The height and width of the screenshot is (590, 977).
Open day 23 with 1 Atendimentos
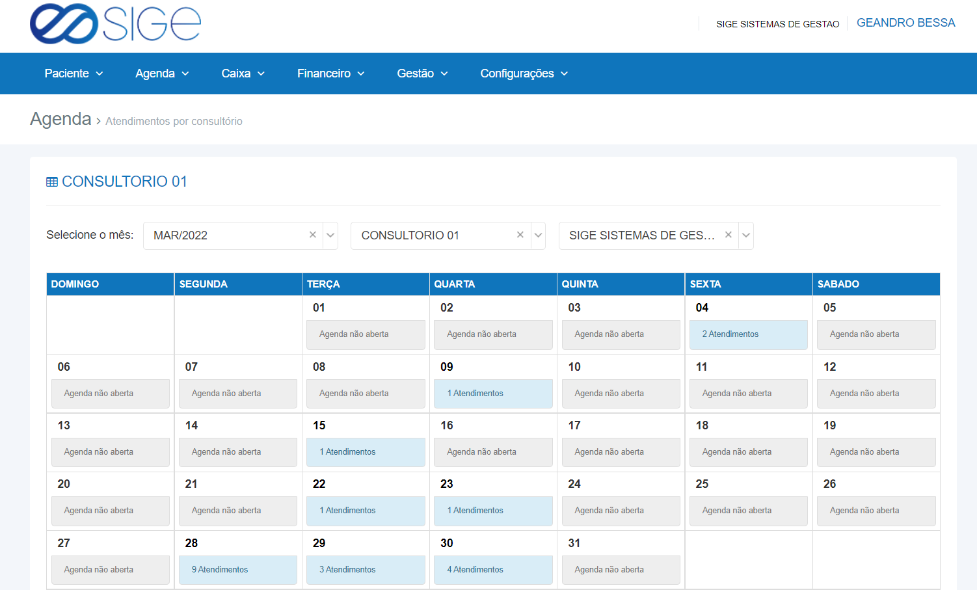click(x=493, y=511)
